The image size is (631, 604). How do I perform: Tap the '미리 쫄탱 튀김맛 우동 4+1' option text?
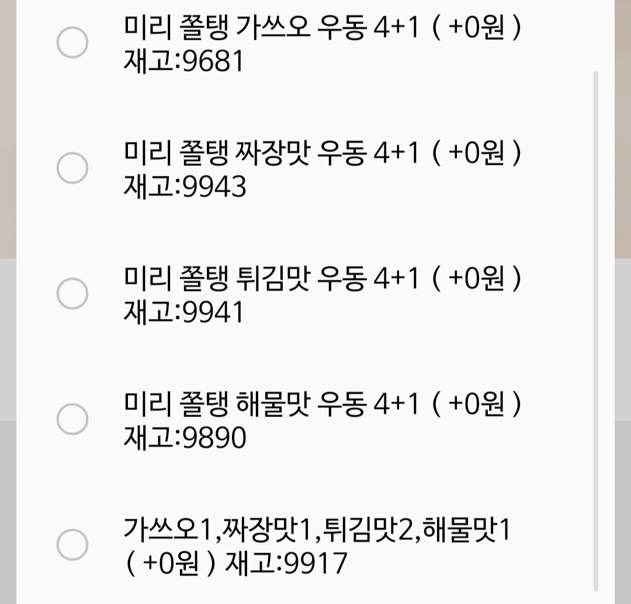click(x=272, y=280)
